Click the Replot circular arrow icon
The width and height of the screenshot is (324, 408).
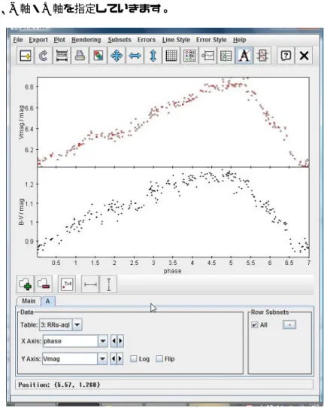44,56
